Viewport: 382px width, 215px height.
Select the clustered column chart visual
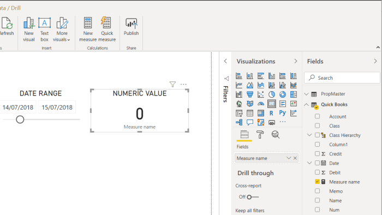[272, 76]
